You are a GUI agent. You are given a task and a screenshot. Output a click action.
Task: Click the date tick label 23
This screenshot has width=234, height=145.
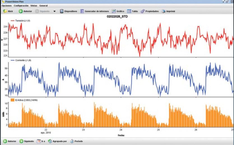click(x=83, y=130)
